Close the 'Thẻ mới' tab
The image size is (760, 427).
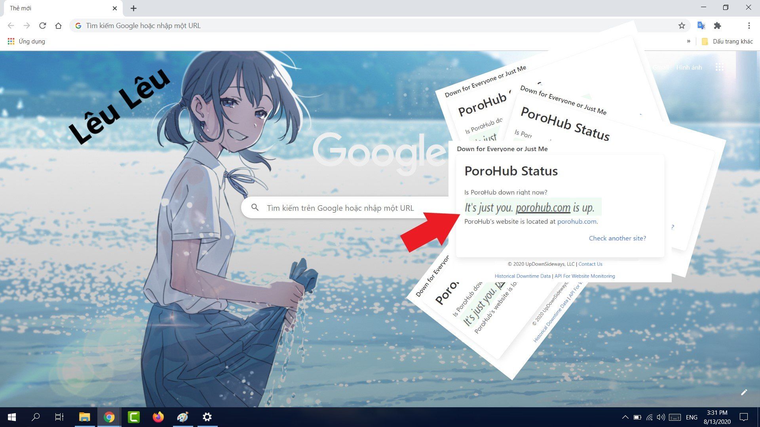(115, 8)
